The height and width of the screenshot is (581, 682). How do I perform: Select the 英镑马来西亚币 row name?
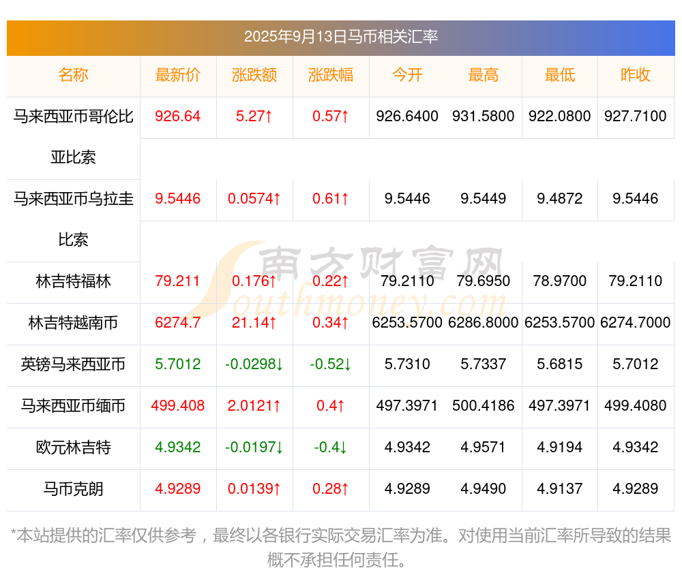[73, 364]
